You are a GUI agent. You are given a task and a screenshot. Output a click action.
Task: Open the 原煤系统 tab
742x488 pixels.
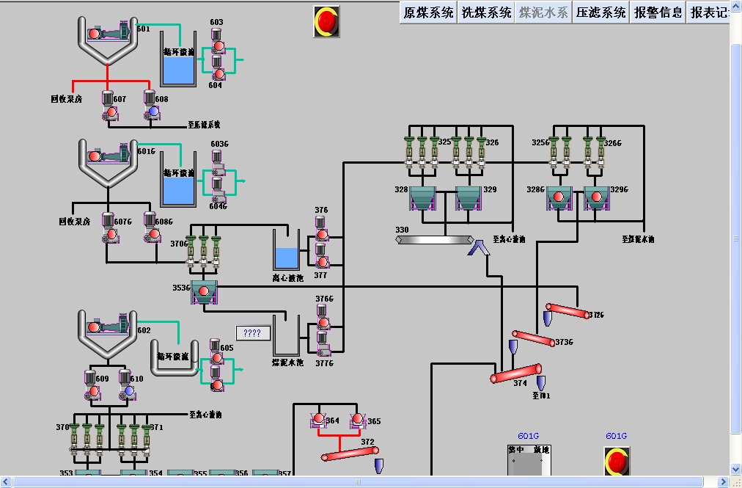428,12
